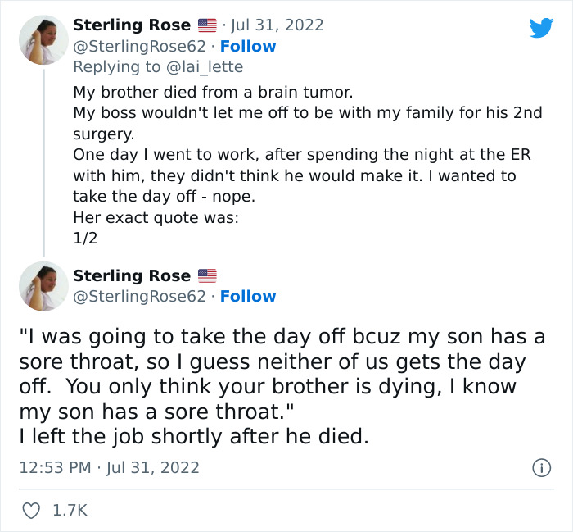Click the Sterling Rose name in second tweet
573x532 pixels.
coord(132,275)
